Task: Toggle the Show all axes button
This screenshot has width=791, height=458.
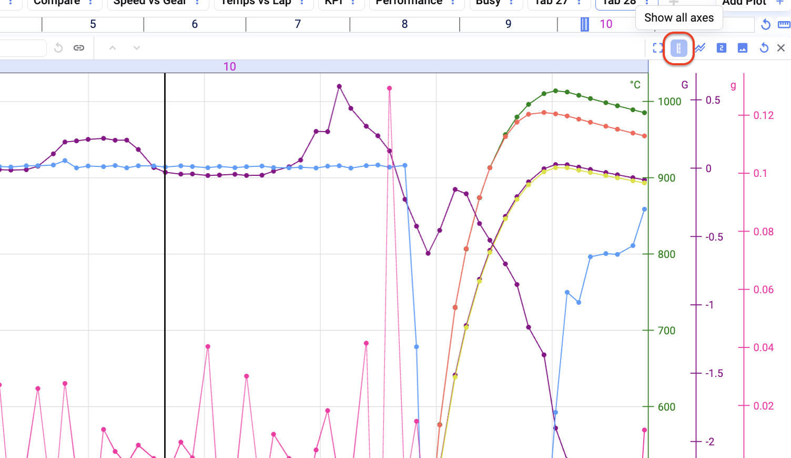Action: [x=679, y=48]
